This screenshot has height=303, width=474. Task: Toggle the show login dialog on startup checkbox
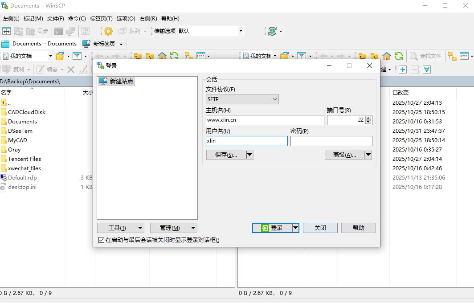click(101, 240)
